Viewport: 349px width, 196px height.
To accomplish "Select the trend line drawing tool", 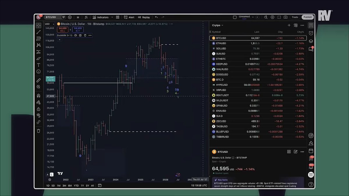I will (38, 32).
